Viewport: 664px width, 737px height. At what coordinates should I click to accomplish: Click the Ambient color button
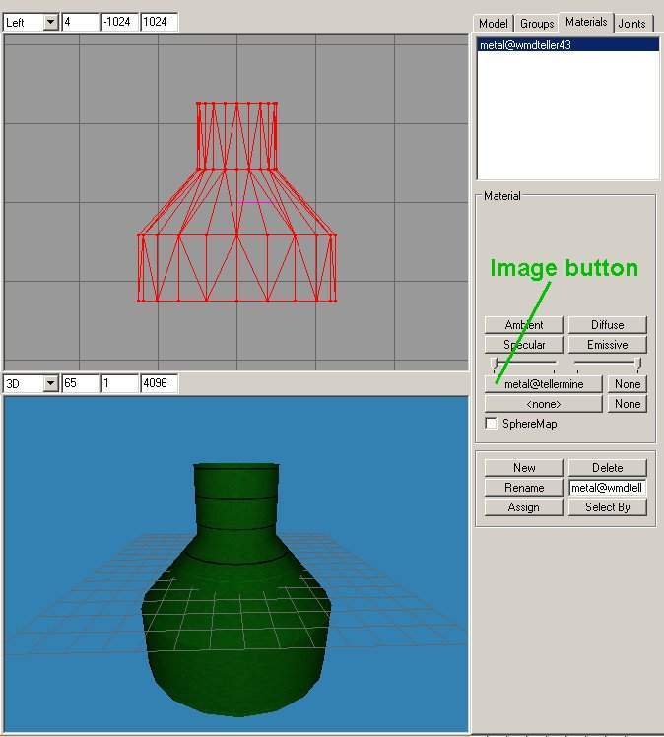click(523, 325)
